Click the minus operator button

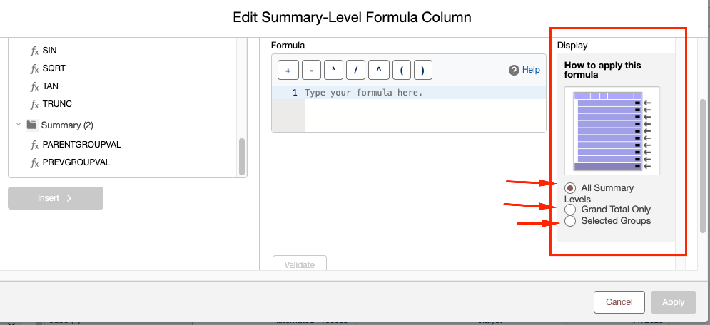pos(311,70)
